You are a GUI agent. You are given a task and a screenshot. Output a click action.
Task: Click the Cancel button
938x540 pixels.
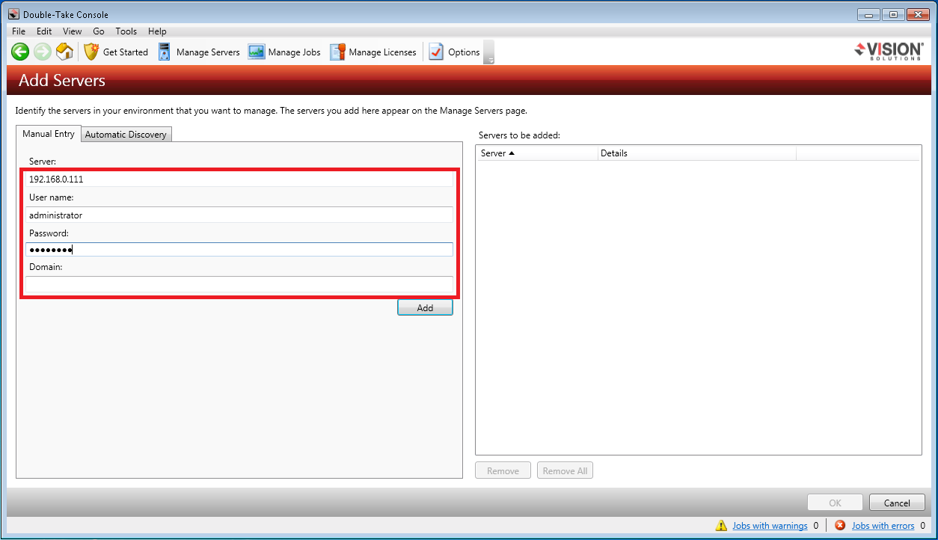click(x=897, y=503)
